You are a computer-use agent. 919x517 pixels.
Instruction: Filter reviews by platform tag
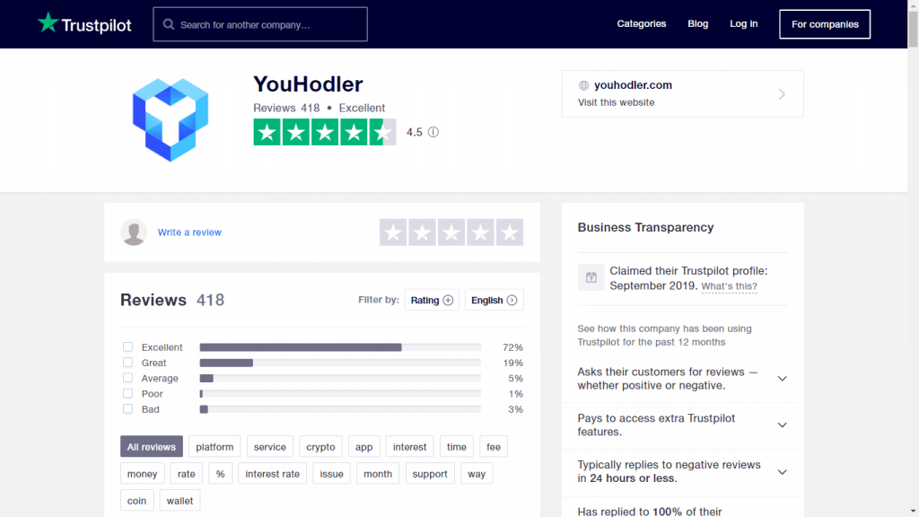(214, 447)
